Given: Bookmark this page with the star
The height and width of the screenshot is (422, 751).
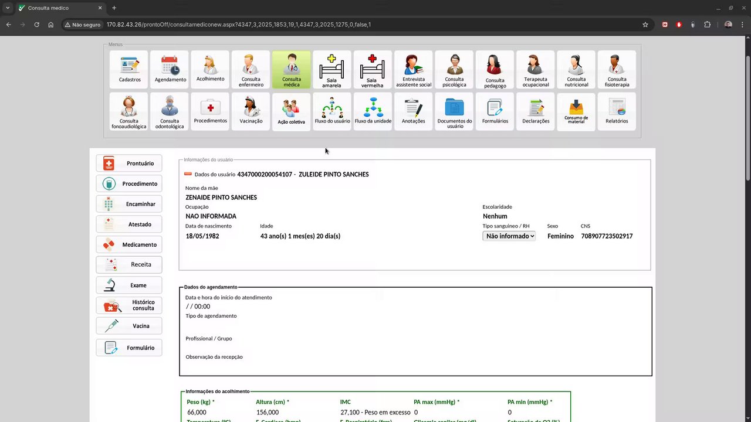Looking at the screenshot, I should (x=645, y=25).
